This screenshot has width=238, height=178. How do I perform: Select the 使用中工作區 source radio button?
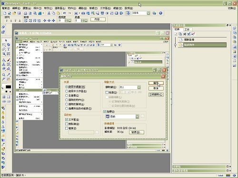pyautogui.click(x=67, y=91)
